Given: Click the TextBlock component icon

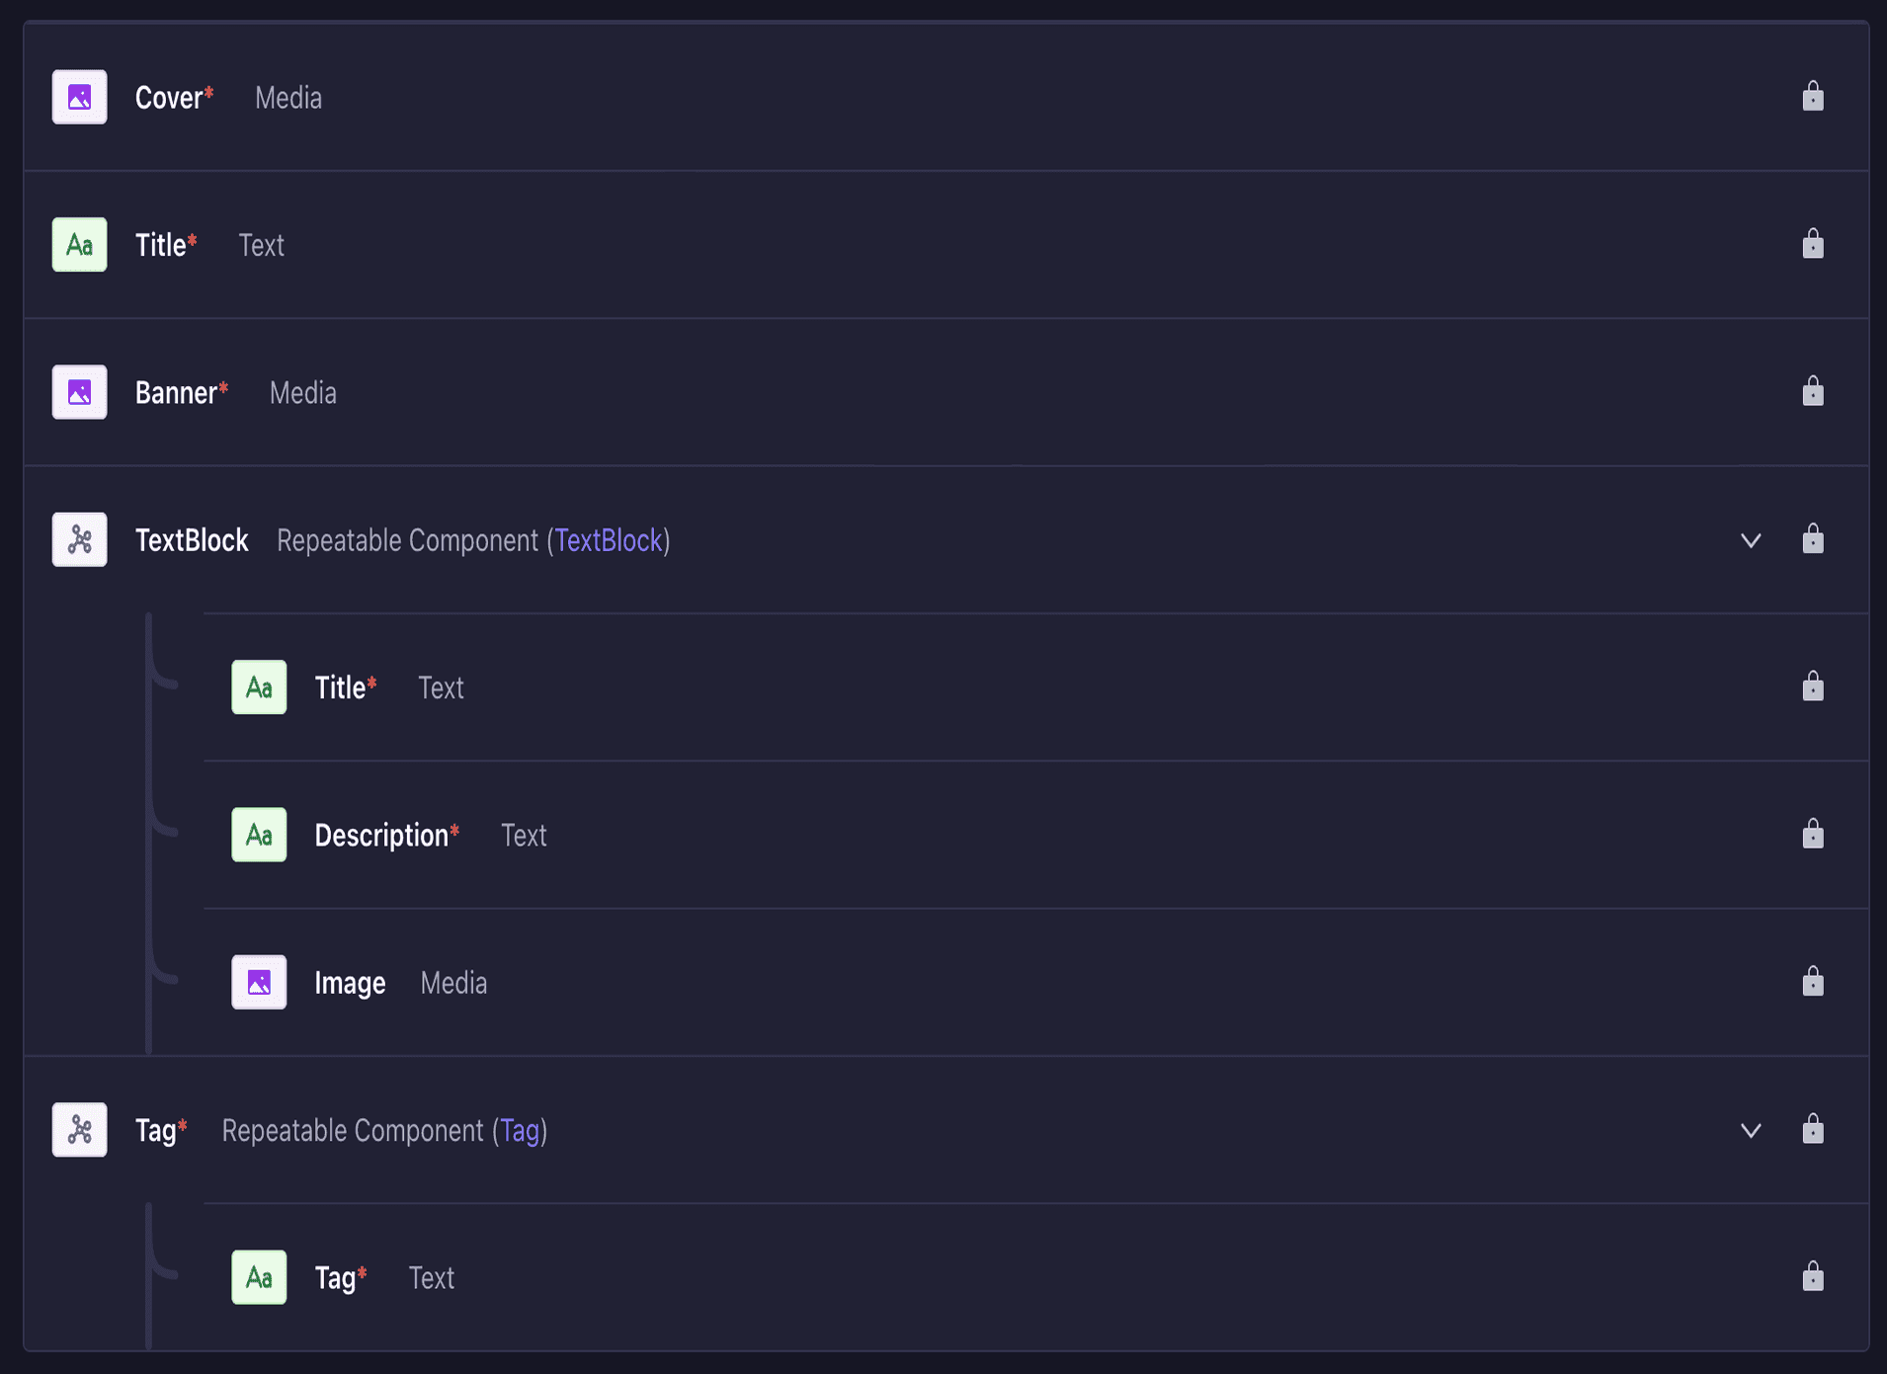Looking at the screenshot, I should pyautogui.click(x=79, y=539).
